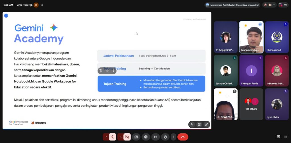
Task: Select the LUH DEWI PRA... video tile
Action: [226, 104]
